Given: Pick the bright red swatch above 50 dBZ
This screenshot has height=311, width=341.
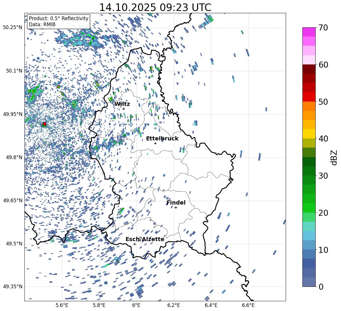Looking at the screenshot, I should pos(309,97).
